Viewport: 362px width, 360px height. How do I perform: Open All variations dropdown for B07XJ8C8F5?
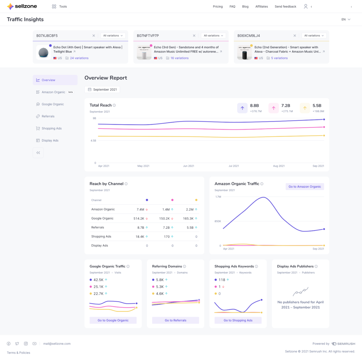click(113, 36)
